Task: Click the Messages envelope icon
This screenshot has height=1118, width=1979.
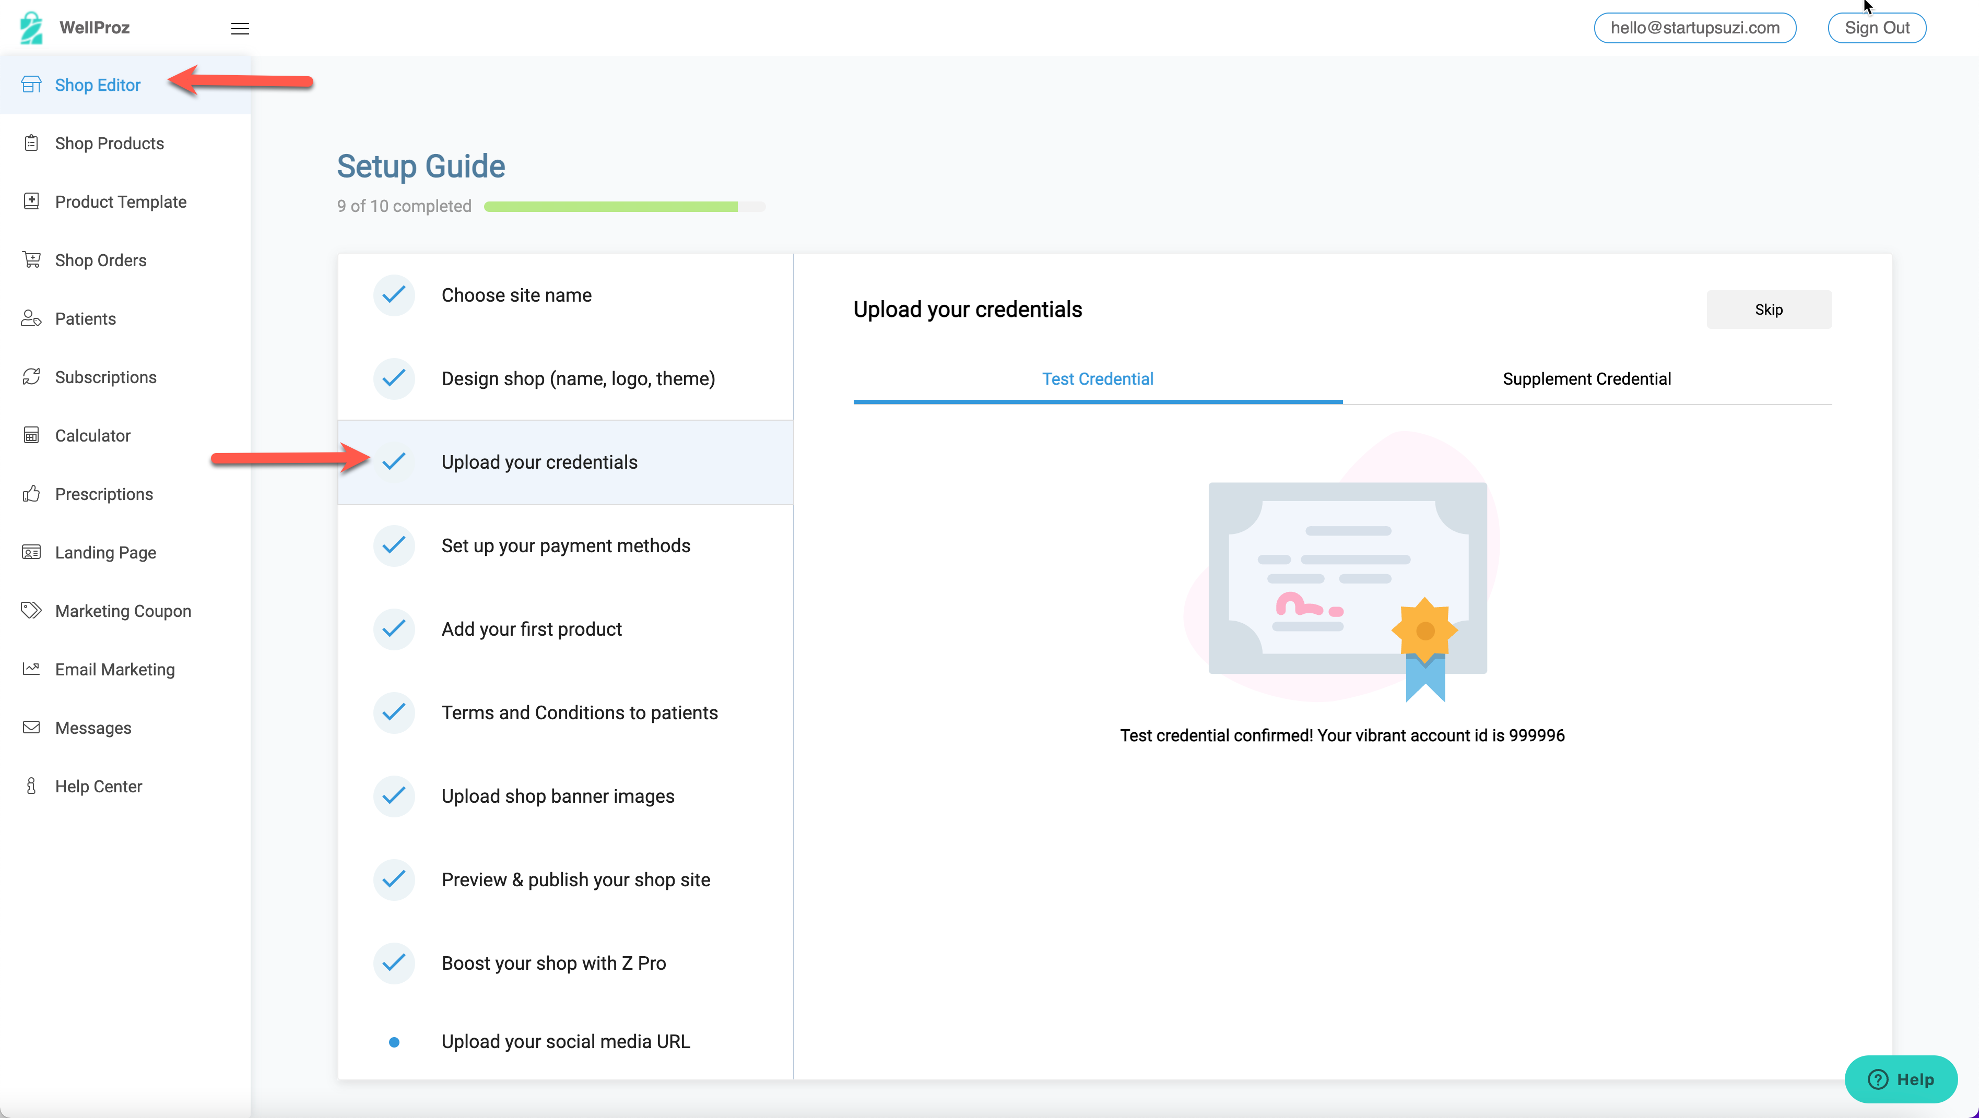Action: coord(31,727)
